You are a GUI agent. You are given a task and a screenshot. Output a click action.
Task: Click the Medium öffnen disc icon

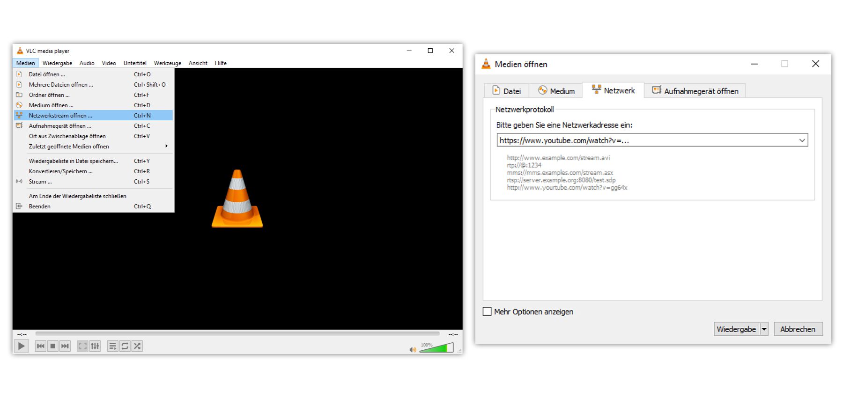19,105
